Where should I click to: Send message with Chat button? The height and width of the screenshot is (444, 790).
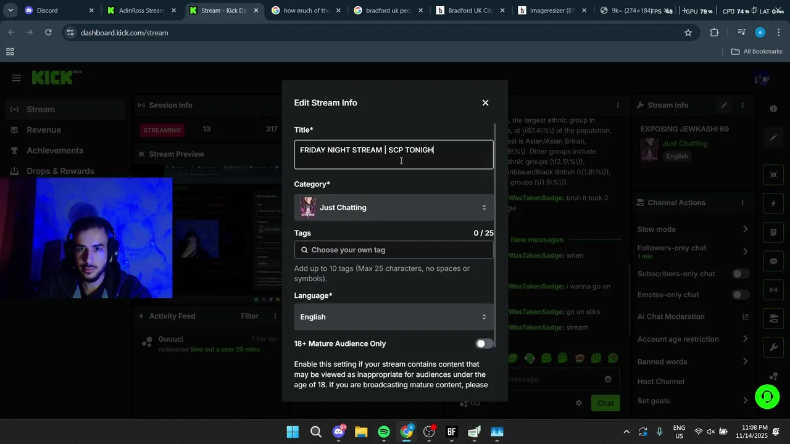605,403
